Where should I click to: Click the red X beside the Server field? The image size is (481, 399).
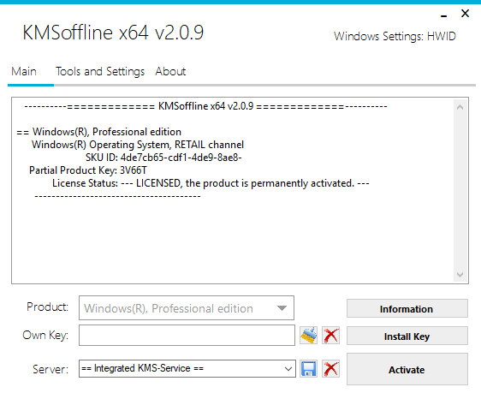330,369
